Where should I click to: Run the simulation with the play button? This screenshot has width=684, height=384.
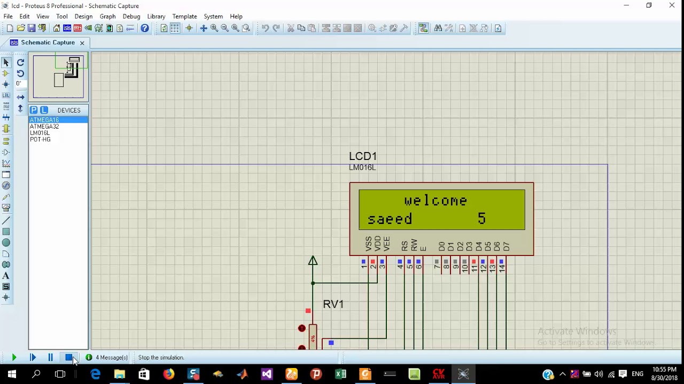(x=14, y=357)
